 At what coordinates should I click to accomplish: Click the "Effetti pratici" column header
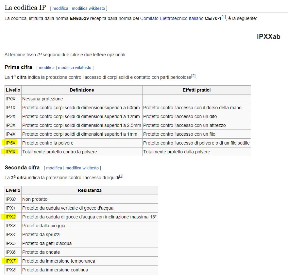coord(196,90)
